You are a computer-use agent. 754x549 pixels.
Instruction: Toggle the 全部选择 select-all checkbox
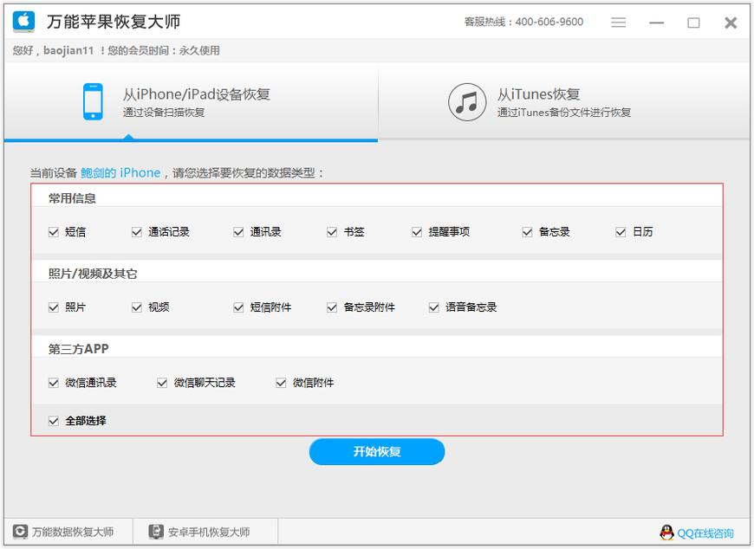pos(54,418)
